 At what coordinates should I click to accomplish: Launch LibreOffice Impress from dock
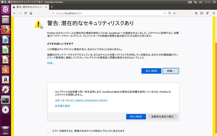coord(5,60)
